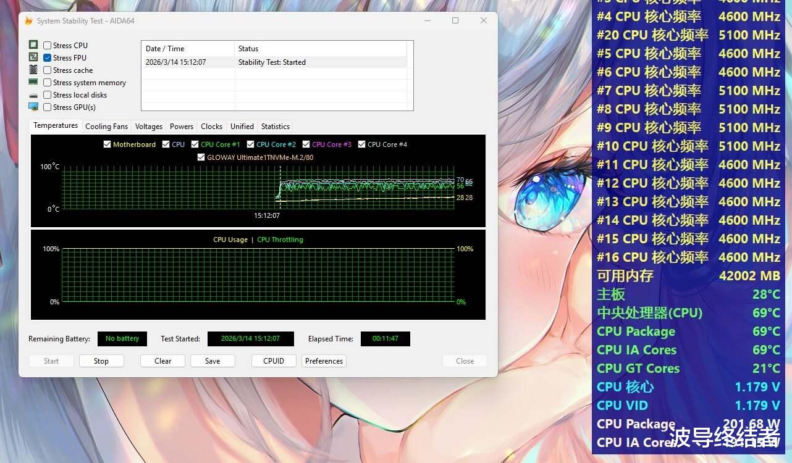Open the Voltages tab
The width and height of the screenshot is (792, 463).
[149, 127]
